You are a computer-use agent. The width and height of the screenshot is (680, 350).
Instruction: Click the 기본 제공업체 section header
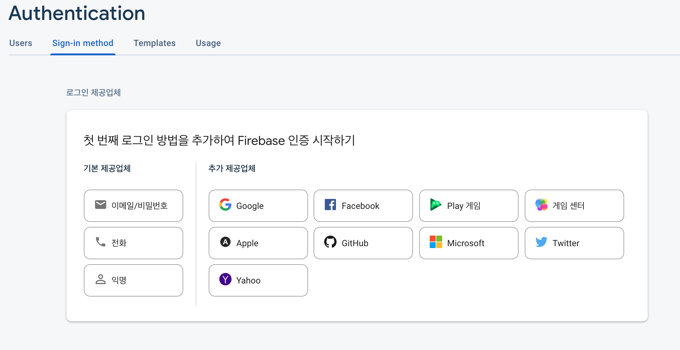pyautogui.click(x=107, y=168)
